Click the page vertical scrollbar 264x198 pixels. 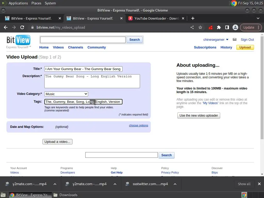pyautogui.click(x=262, y=88)
